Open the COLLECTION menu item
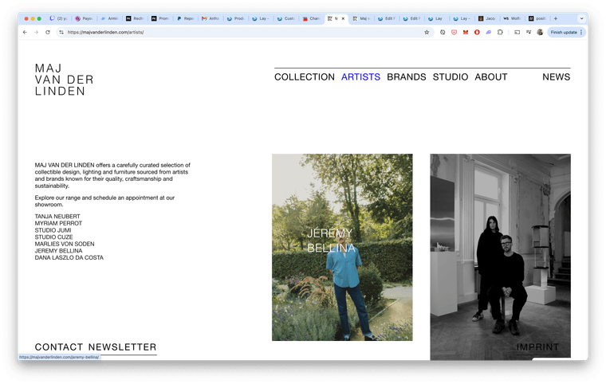Image resolution: width=606 pixels, height=384 pixels. pos(304,77)
